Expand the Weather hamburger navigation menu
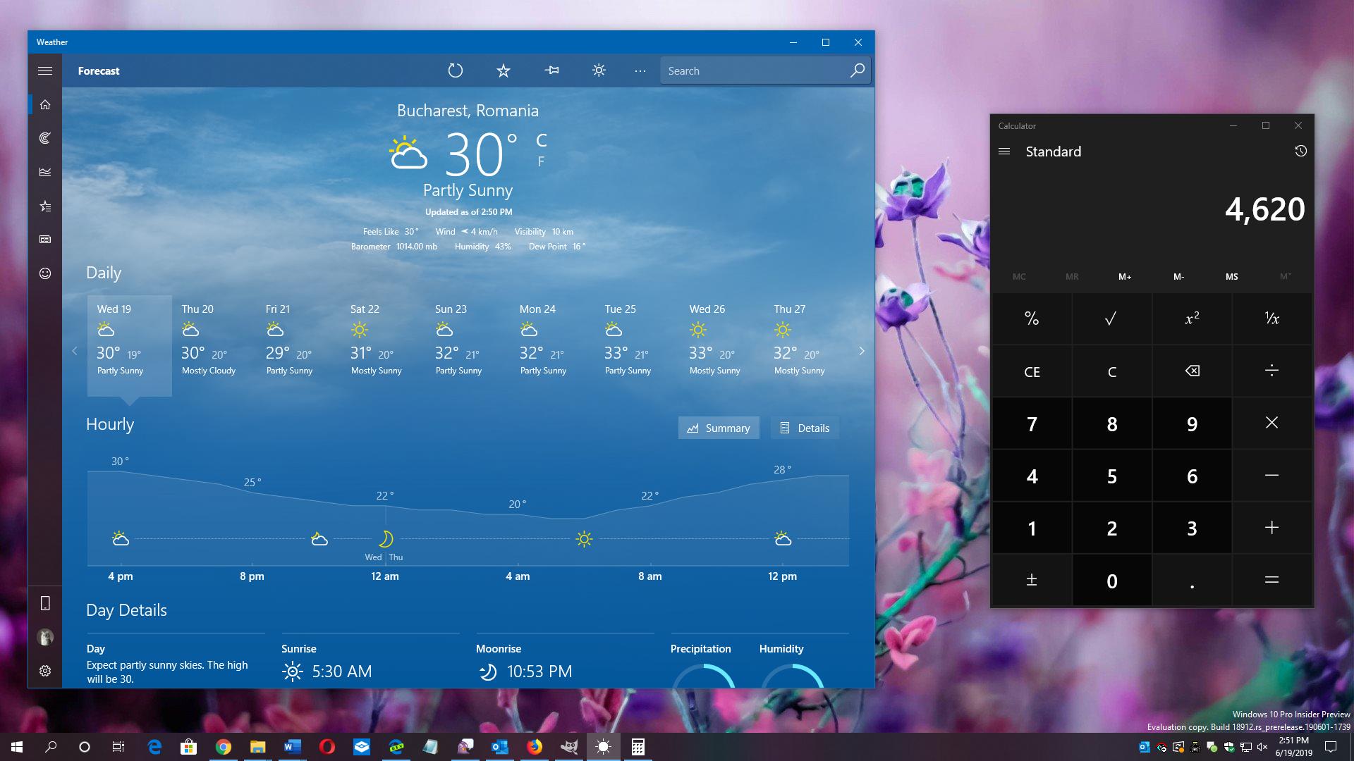Viewport: 1354px width, 761px height. (45, 70)
